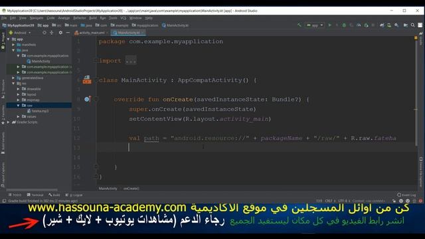Expand the manifests folder

(x=13, y=44)
